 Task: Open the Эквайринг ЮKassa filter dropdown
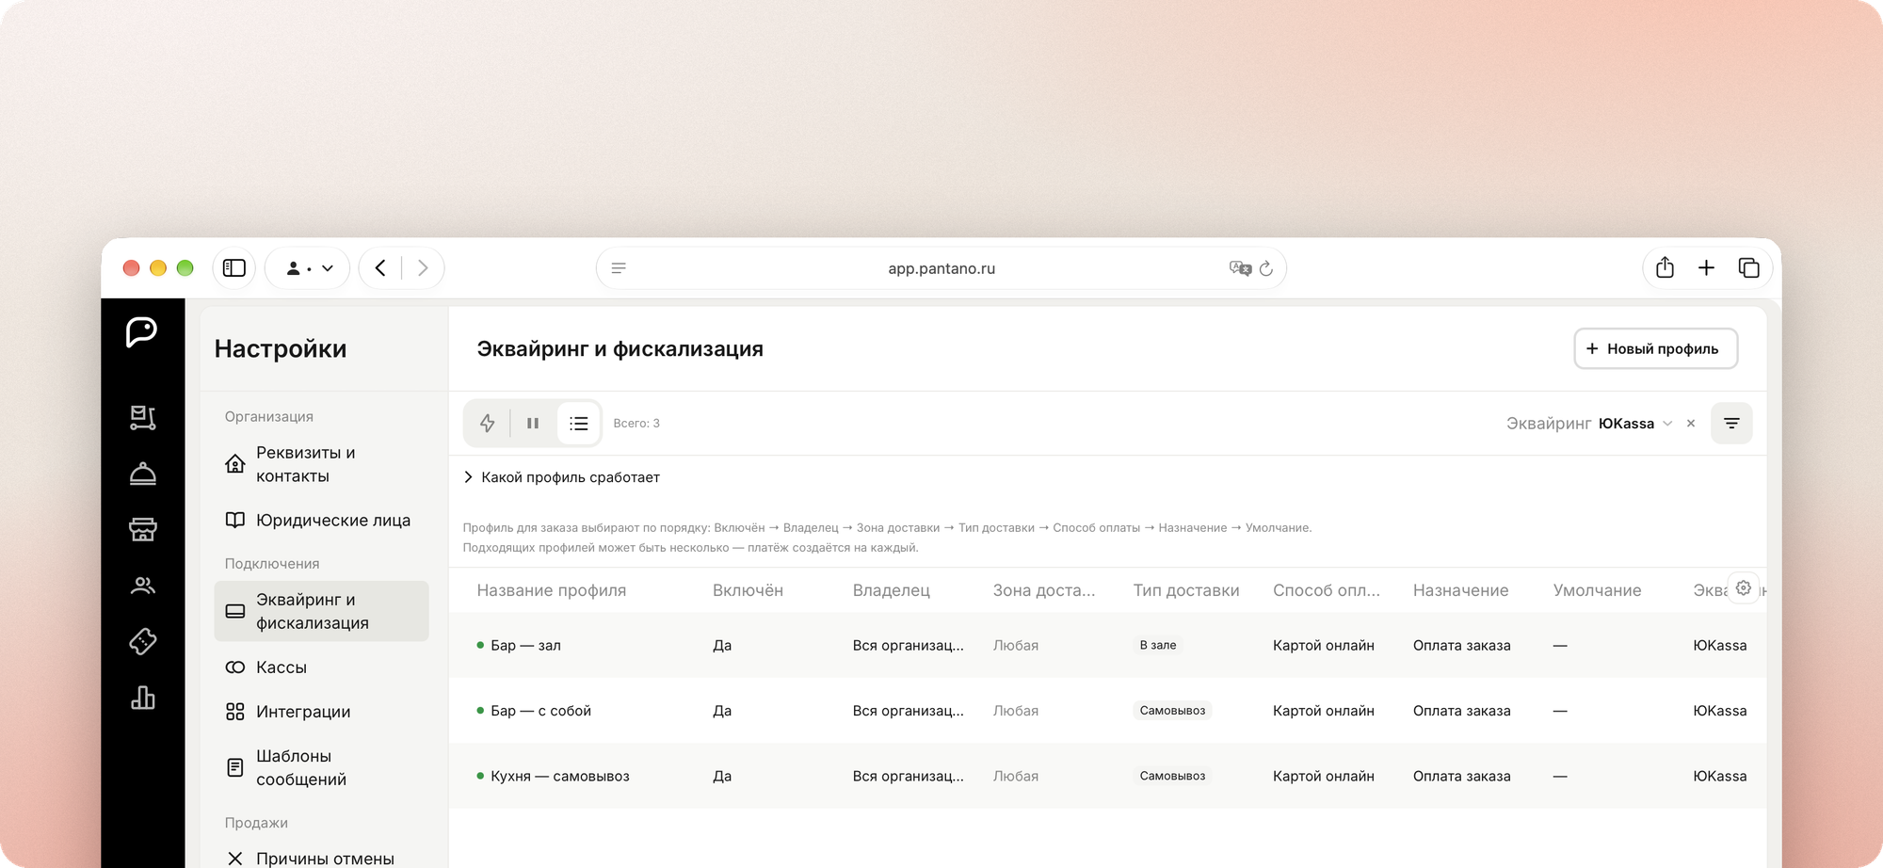tap(1589, 424)
